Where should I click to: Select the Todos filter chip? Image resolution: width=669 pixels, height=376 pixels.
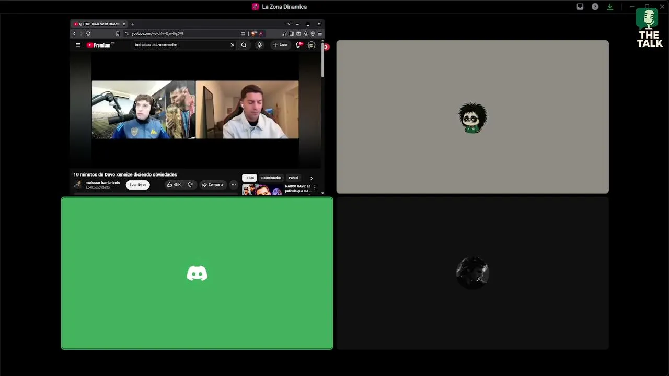[249, 178]
